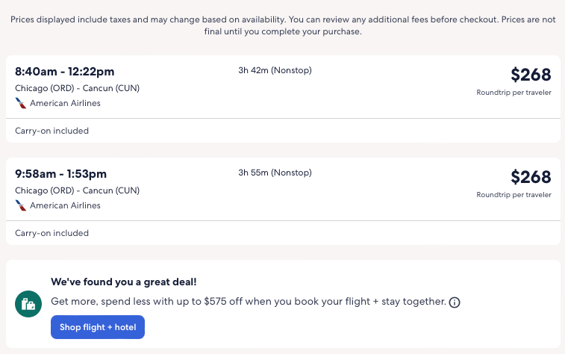Open the info icon beside the $575 off deal
Viewport: 565px width, 354px height.
coord(455,302)
